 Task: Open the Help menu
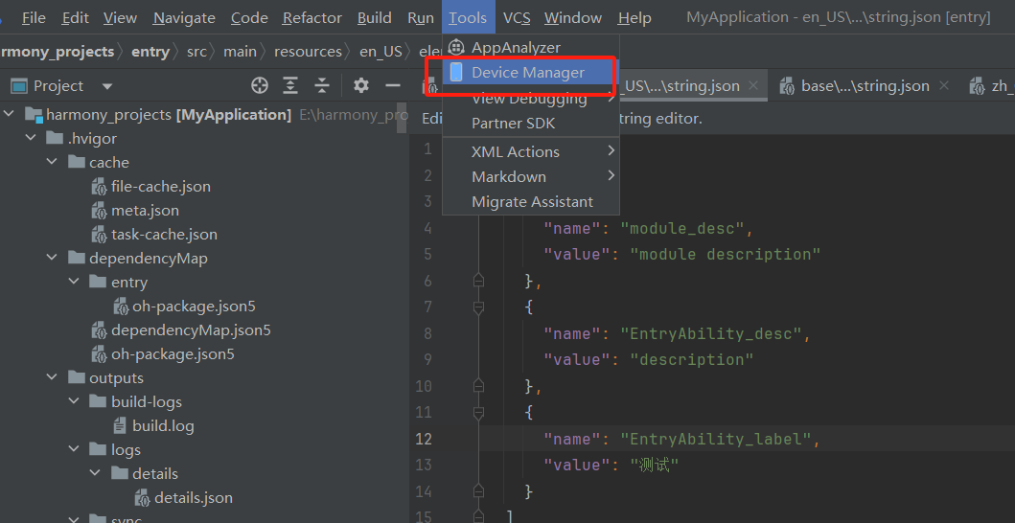[x=634, y=17]
